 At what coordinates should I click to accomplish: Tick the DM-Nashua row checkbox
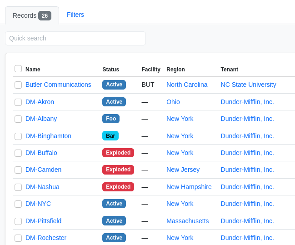(x=18, y=187)
